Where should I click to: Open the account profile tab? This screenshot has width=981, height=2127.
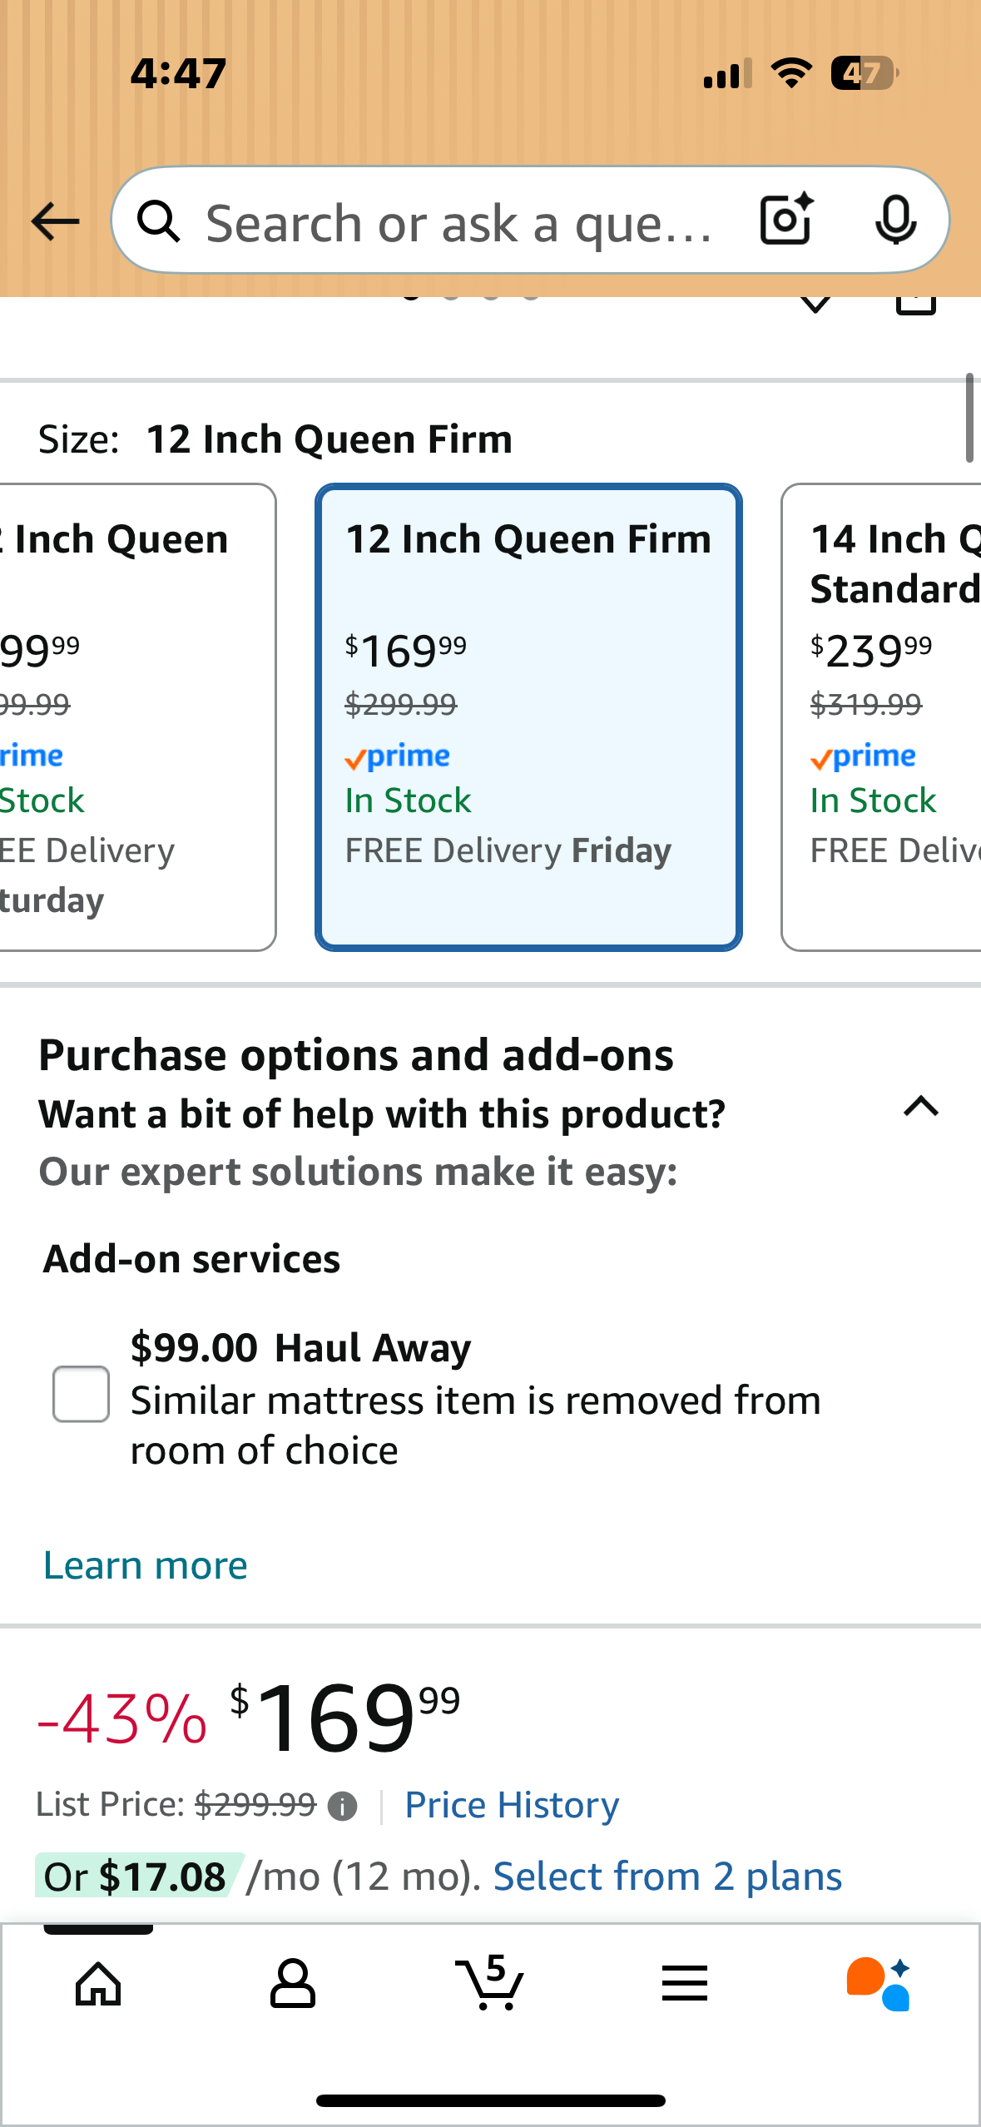pos(293,1984)
